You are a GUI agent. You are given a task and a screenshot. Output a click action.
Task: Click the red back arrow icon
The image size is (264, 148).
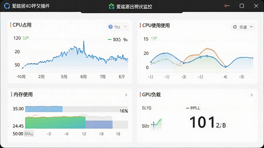tap(227, 6)
